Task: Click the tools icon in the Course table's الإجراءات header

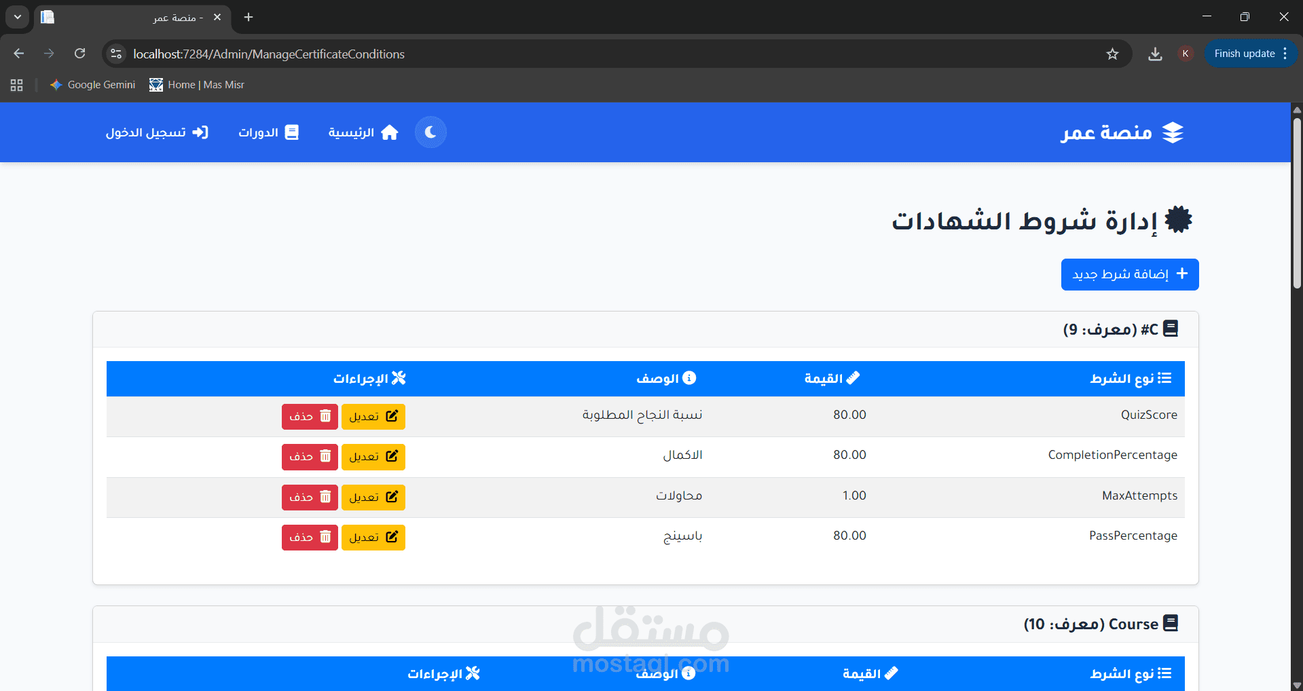Action: [473, 673]
